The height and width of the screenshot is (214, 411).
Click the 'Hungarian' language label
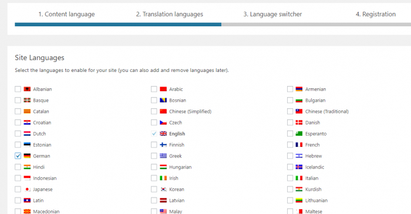coord(180,167)
